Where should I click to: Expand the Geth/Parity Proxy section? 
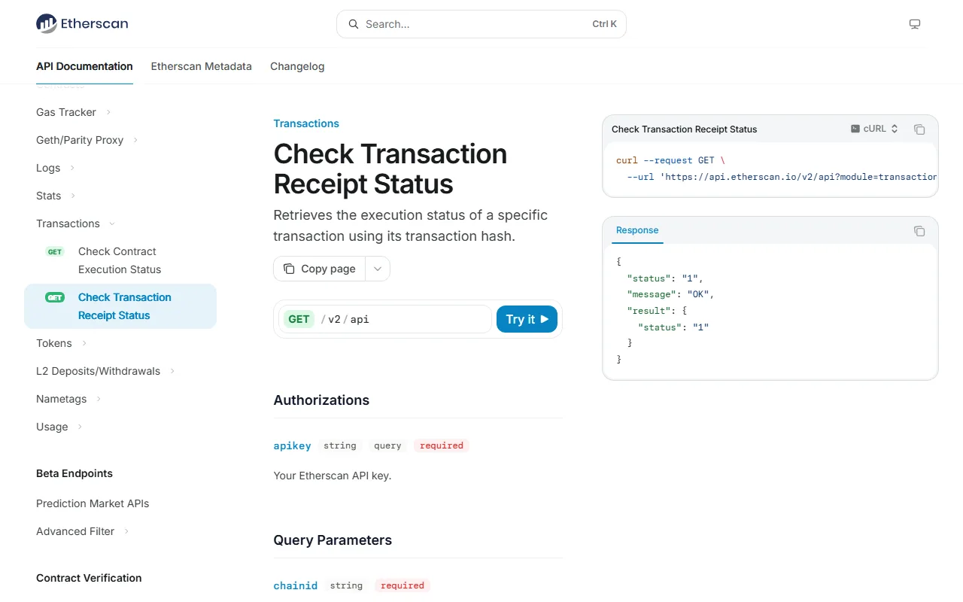[x=87, y=140]
